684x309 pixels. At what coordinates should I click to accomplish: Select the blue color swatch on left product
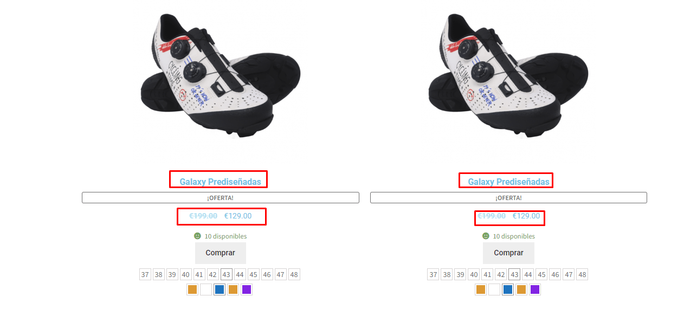[220, 289]
